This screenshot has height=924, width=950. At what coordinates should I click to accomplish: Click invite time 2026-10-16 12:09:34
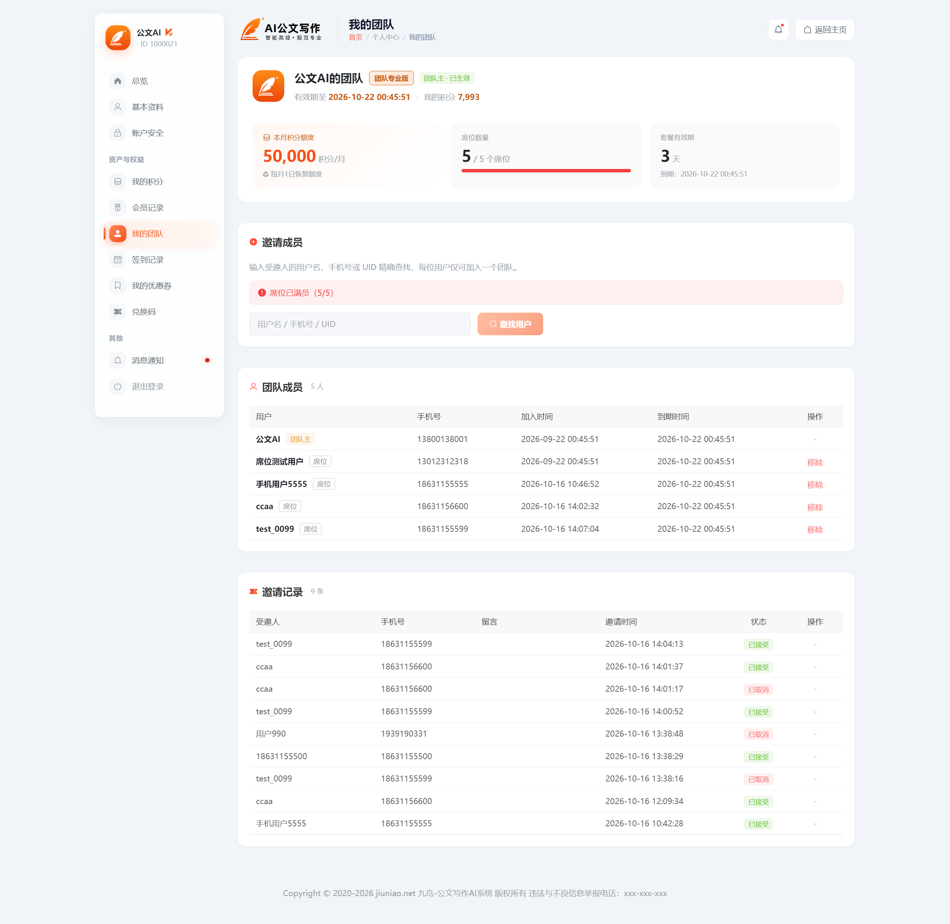[644, 801]
